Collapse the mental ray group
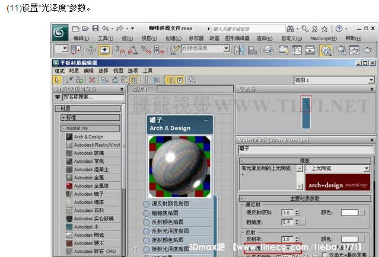This screenshot has width=379, height=257. (x=90, y=128)
